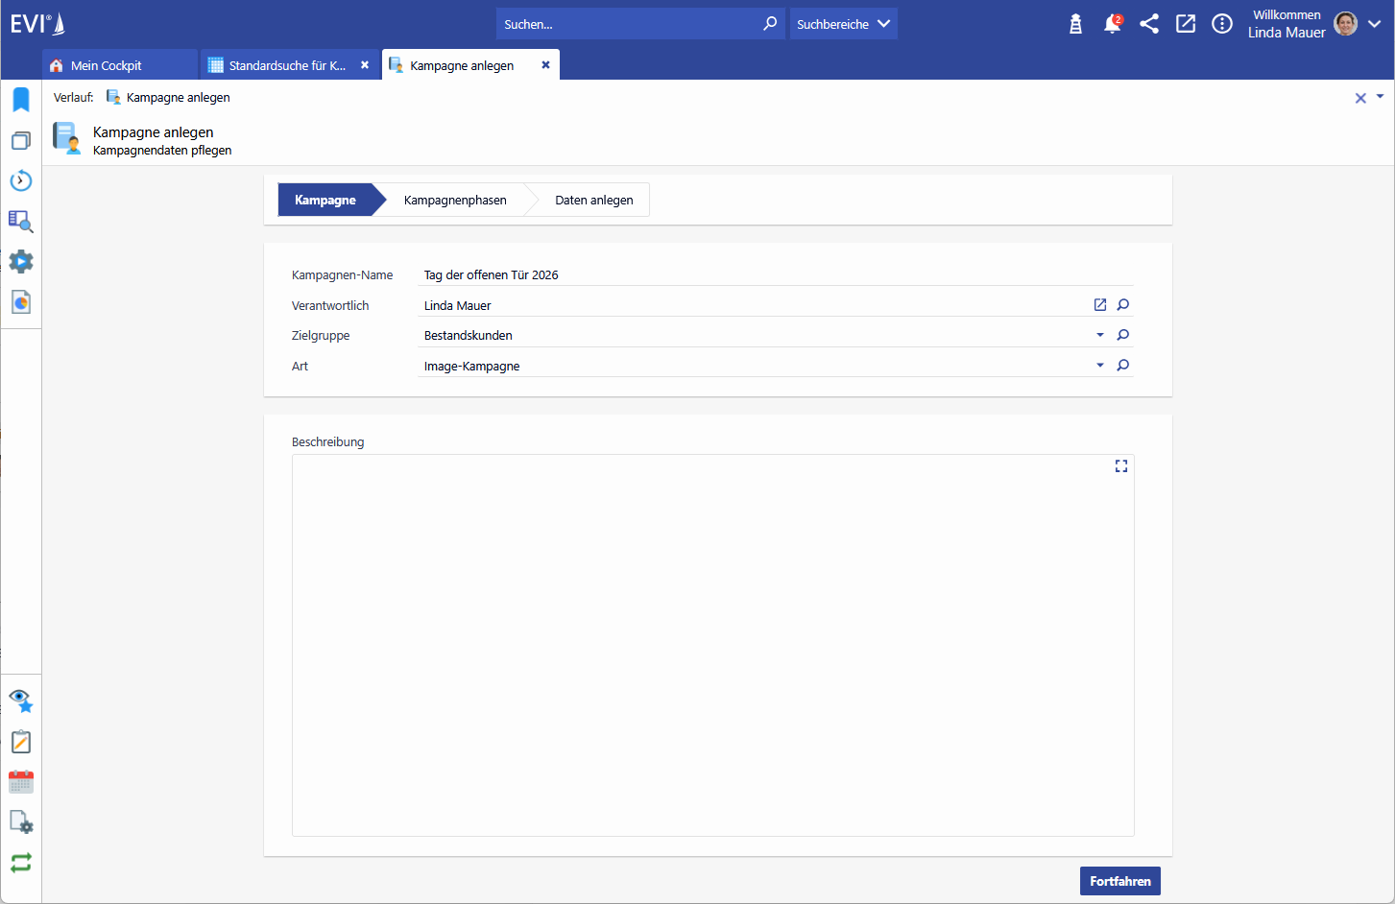1395x904 pixels.
Task: Close the Standardsuche tab
Action: [x=365, y=65]
